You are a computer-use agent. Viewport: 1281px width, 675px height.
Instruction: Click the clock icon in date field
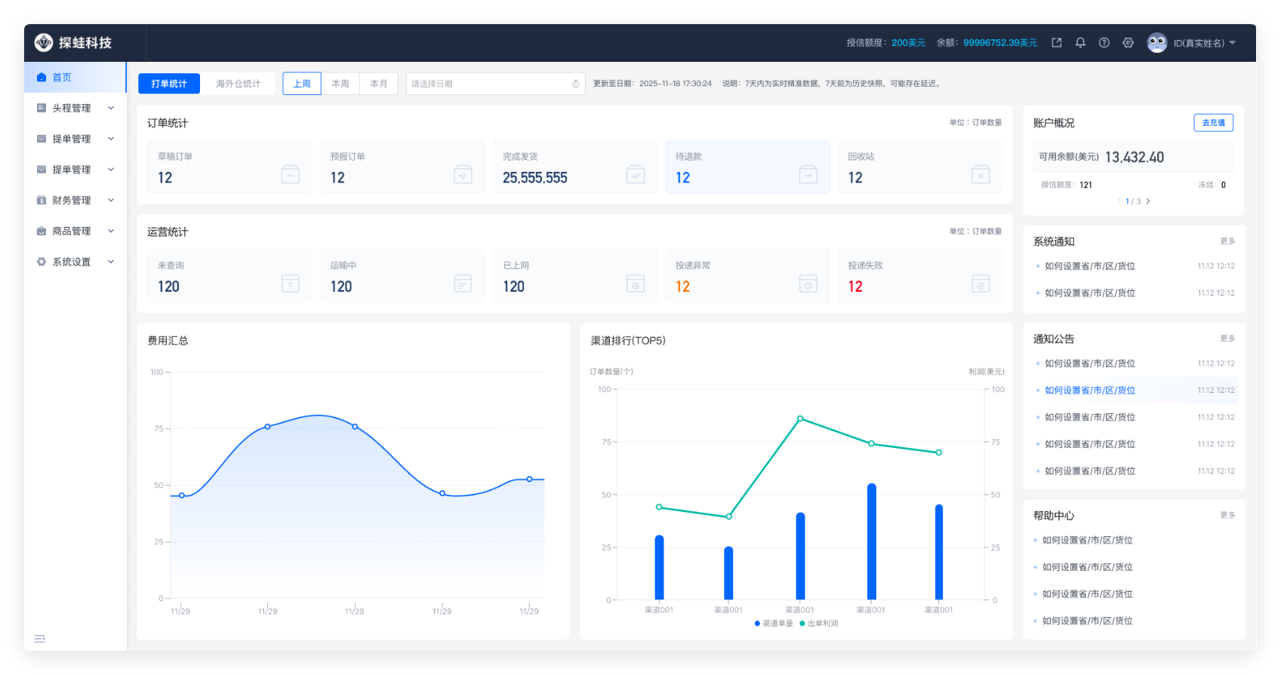[576, 84]
